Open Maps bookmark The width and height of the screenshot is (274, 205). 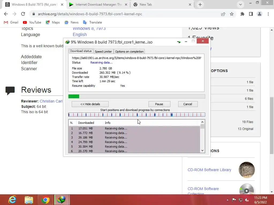pyautogui.click(x=53, y=22)
